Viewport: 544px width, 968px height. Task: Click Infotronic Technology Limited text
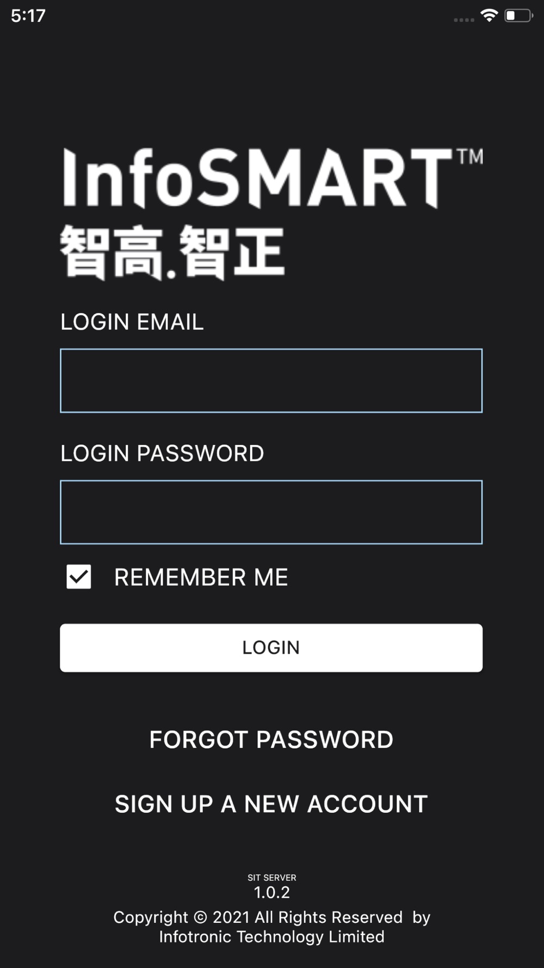(x=271, y=936)
